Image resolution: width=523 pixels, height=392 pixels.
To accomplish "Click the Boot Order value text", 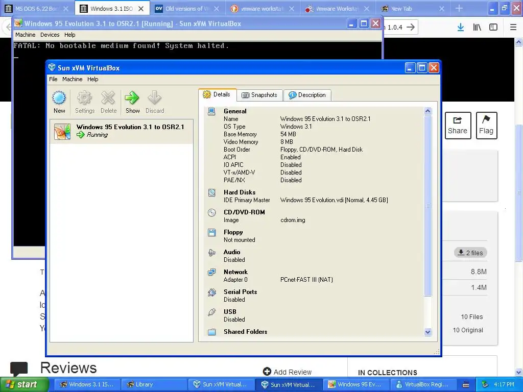I will click(321, 150).
